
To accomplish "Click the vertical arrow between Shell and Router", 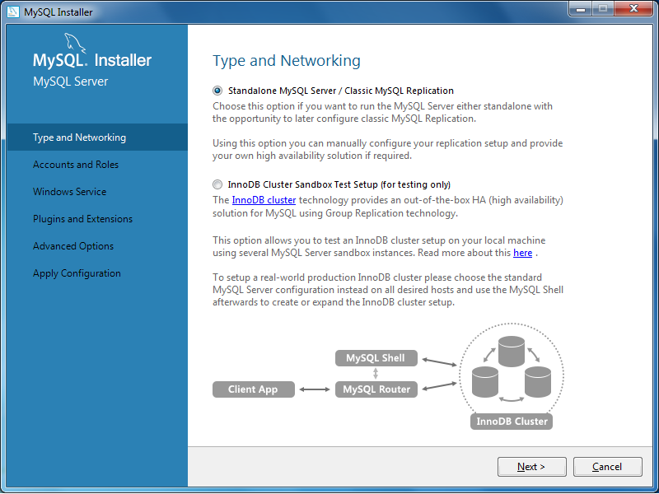I will pos(376,374).
